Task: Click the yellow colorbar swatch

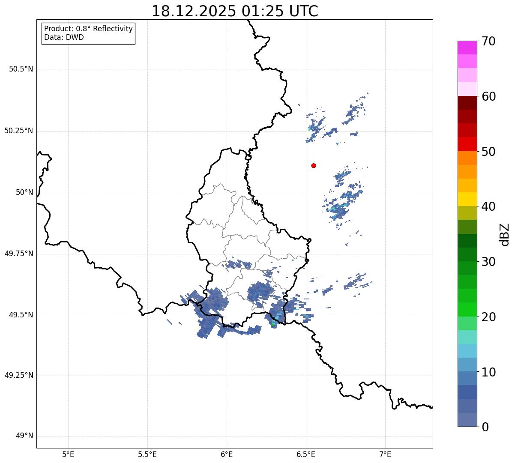Action: pyautogui.click(x=467, y=199)
